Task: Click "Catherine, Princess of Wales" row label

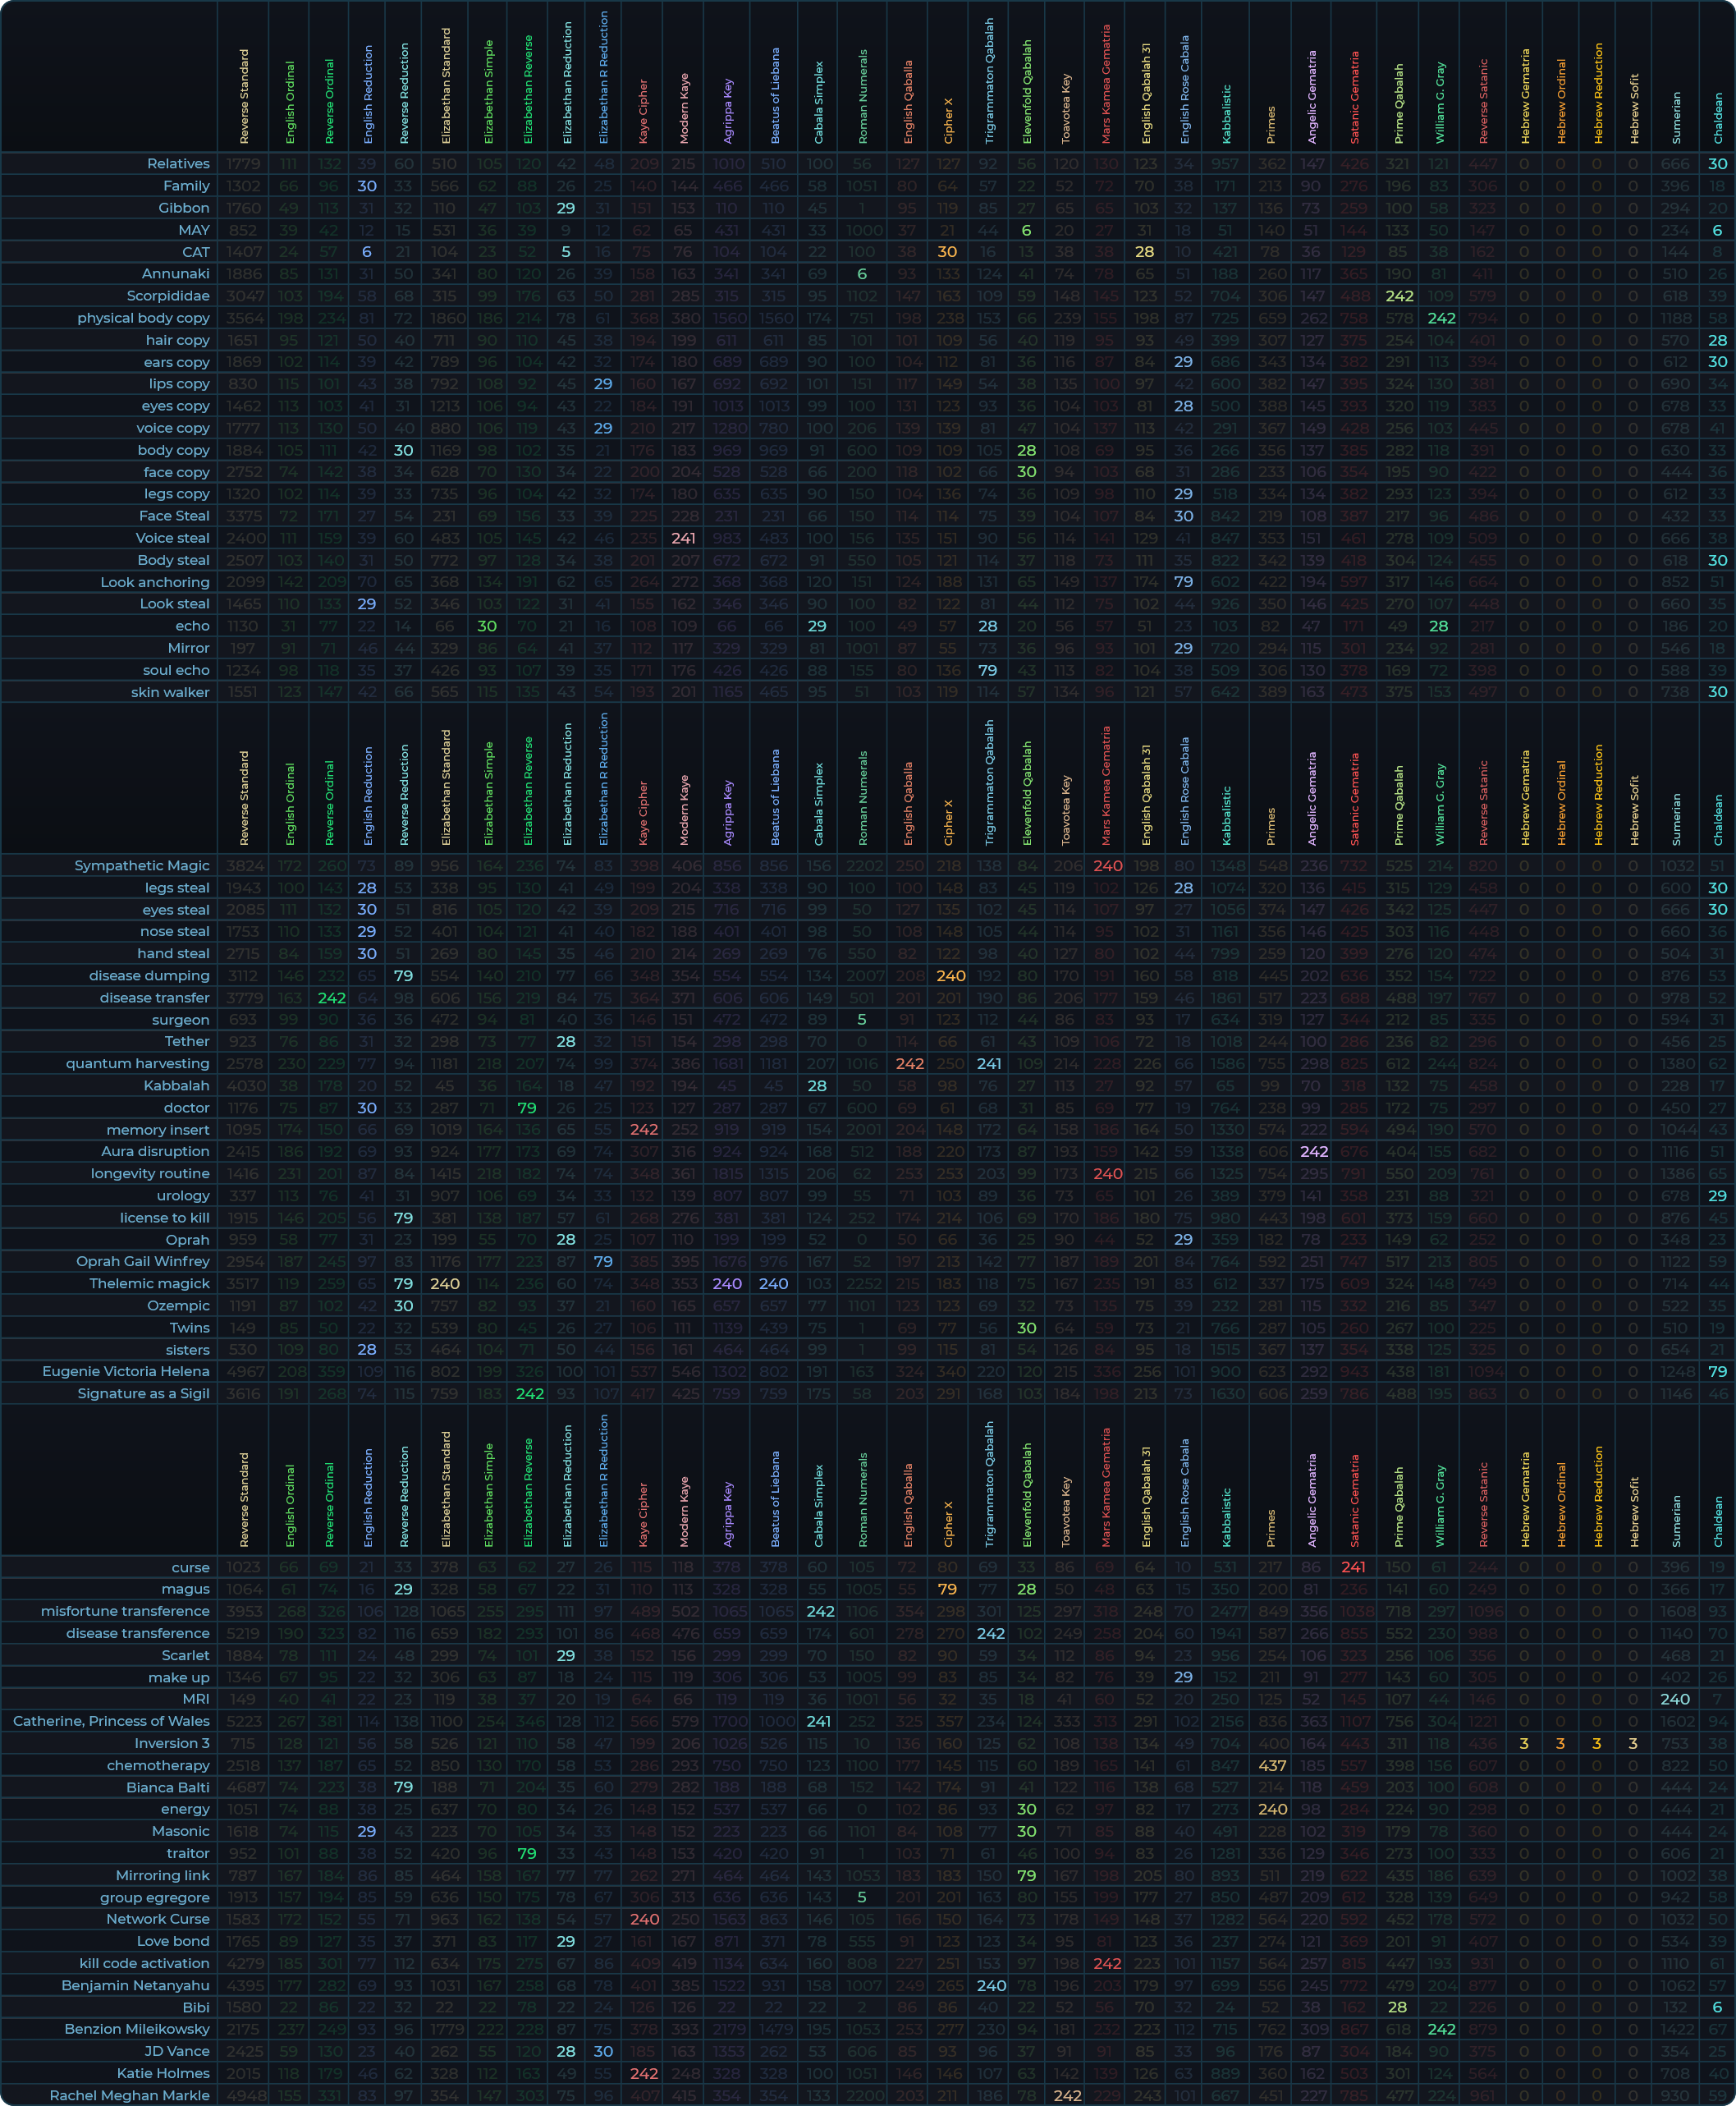Action: tap(111, 1721)
